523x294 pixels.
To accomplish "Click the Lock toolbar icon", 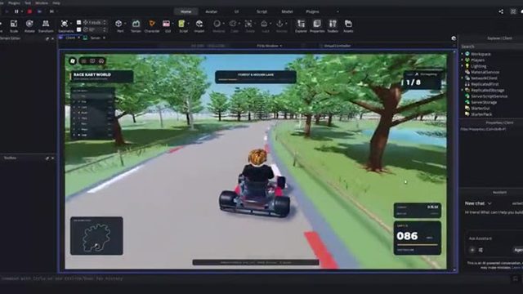I will (x=265, y=26).
